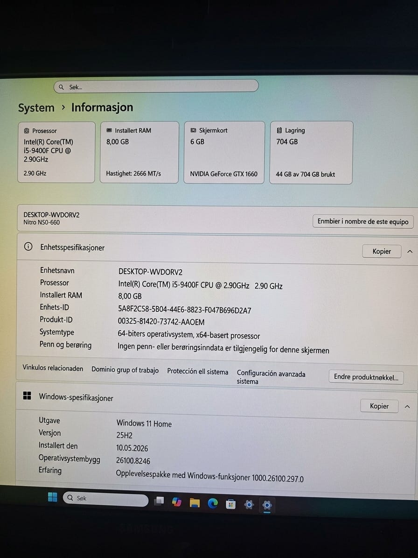Click the Produkt-ID value 00325-81420-73742-AAOEM

[x=161, y=322]
